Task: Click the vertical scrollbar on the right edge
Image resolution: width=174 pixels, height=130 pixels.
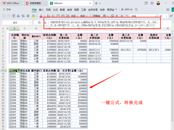Action: coord(172,79)
